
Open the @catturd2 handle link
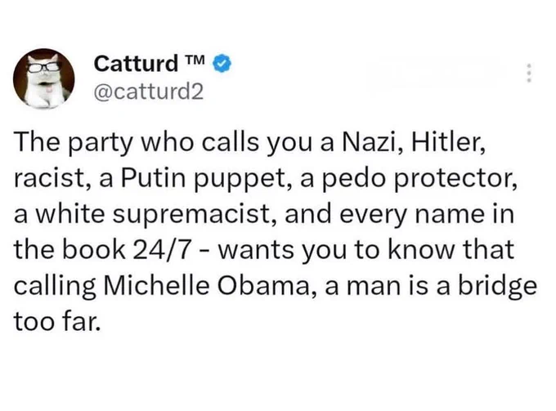[x=149, y=92]
